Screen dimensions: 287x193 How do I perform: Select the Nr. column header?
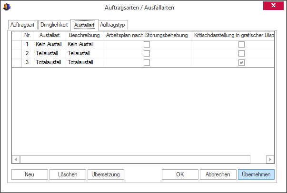28,35
